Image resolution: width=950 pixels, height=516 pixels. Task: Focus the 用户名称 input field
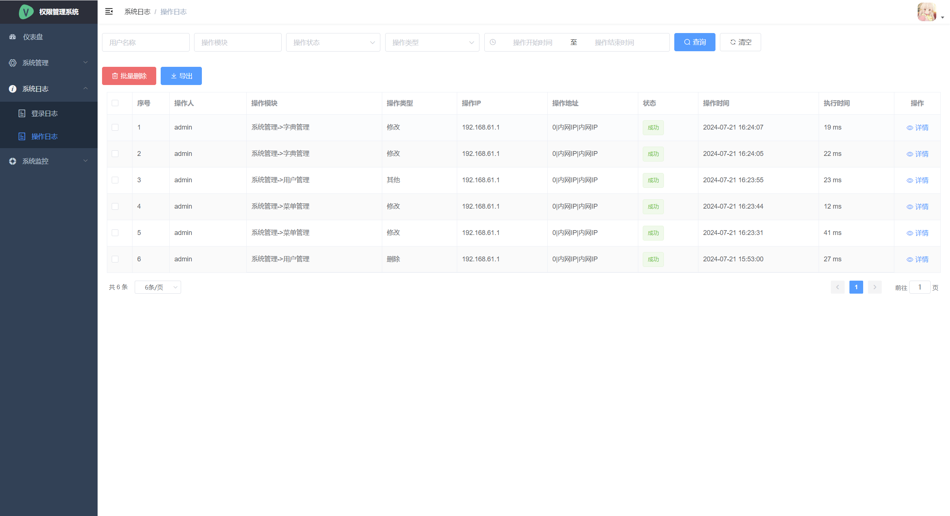click(x=145, y=42)
